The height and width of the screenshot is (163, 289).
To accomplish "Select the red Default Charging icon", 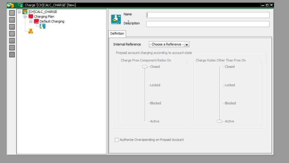I will [x=36, y=21].
